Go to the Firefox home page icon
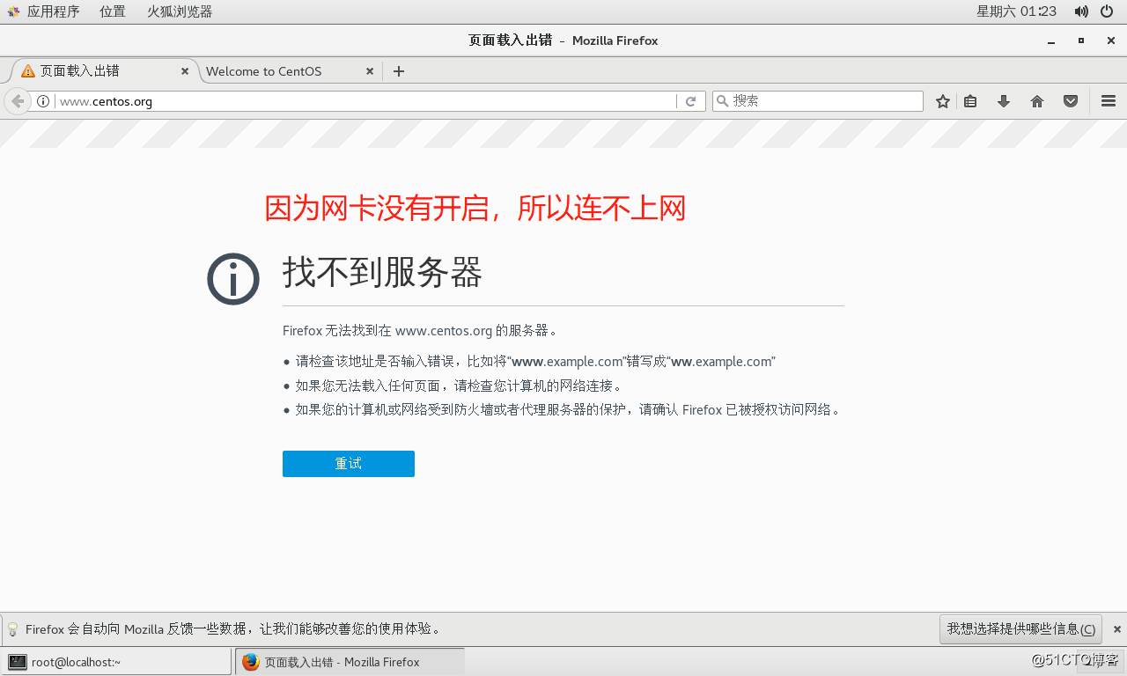The width and height of the screenshot is (1127, 676). tap(1037, 101)
